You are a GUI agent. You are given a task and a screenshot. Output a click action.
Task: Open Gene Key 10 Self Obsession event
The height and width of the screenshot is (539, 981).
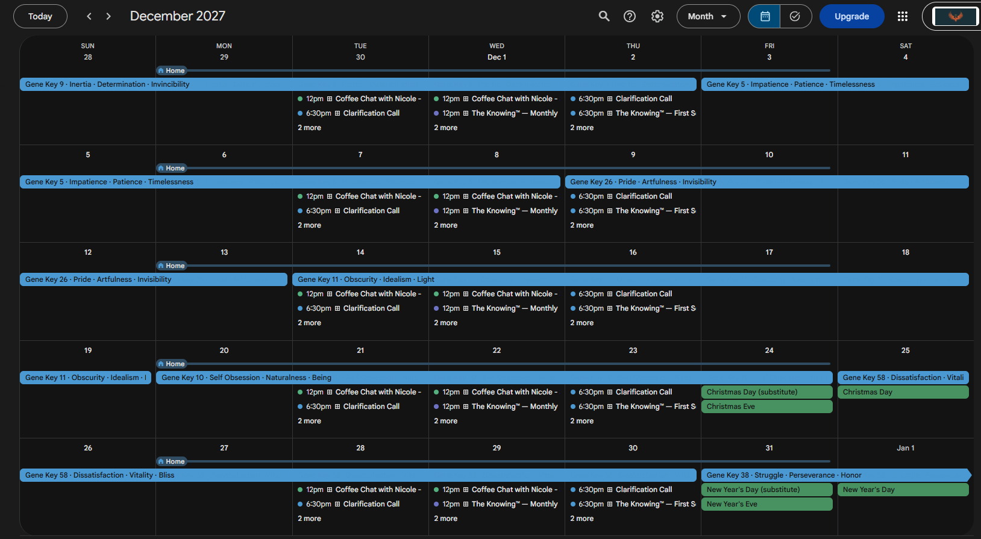[494, 378]
